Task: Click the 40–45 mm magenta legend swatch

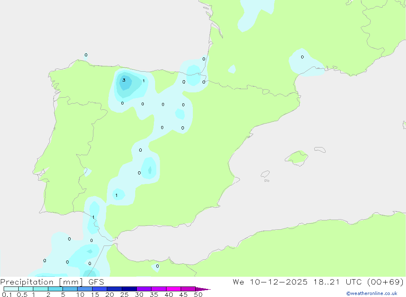Action: pyautogui.click(x=173, y=289)
